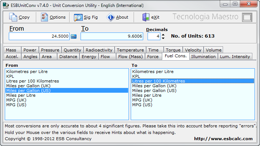This screenshot has height=146, width=260.
Task: Switch to the Power tab
Action: tap(30, 50)
